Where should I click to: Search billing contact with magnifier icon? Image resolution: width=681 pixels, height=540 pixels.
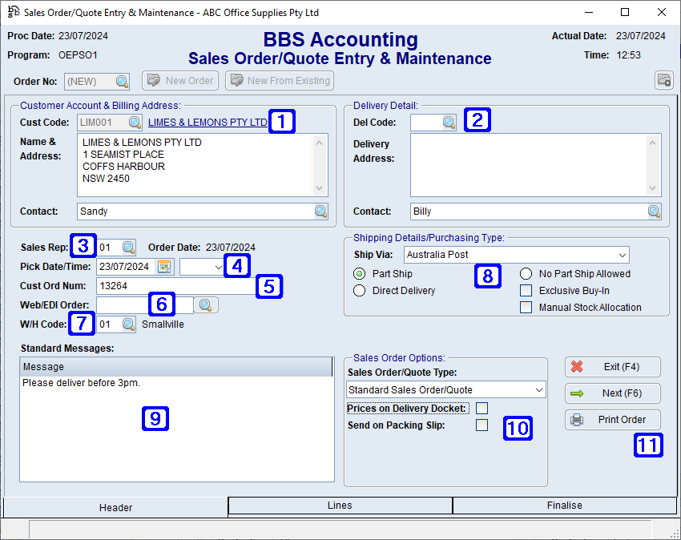(x=321, y=212)
